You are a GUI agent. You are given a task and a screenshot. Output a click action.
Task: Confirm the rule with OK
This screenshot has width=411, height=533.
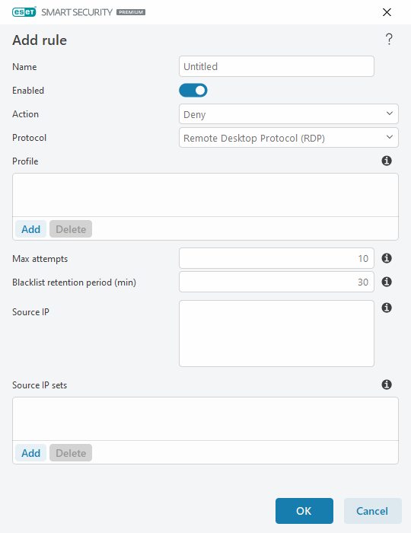tap(304, 511)
